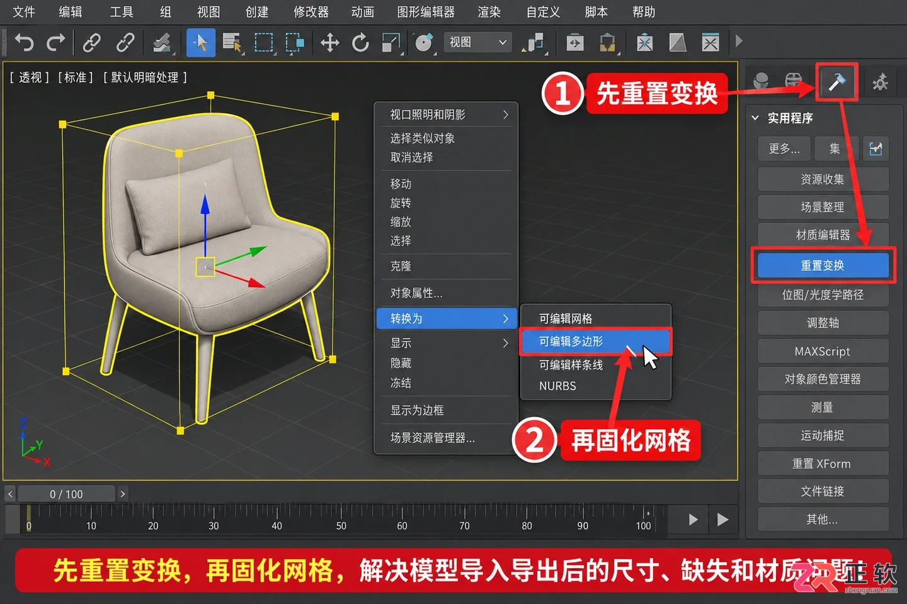The height and width of the screenshot is (604, 907).
Task: Select 可编辑多边形 in the submenu
Action: point(595,342)
